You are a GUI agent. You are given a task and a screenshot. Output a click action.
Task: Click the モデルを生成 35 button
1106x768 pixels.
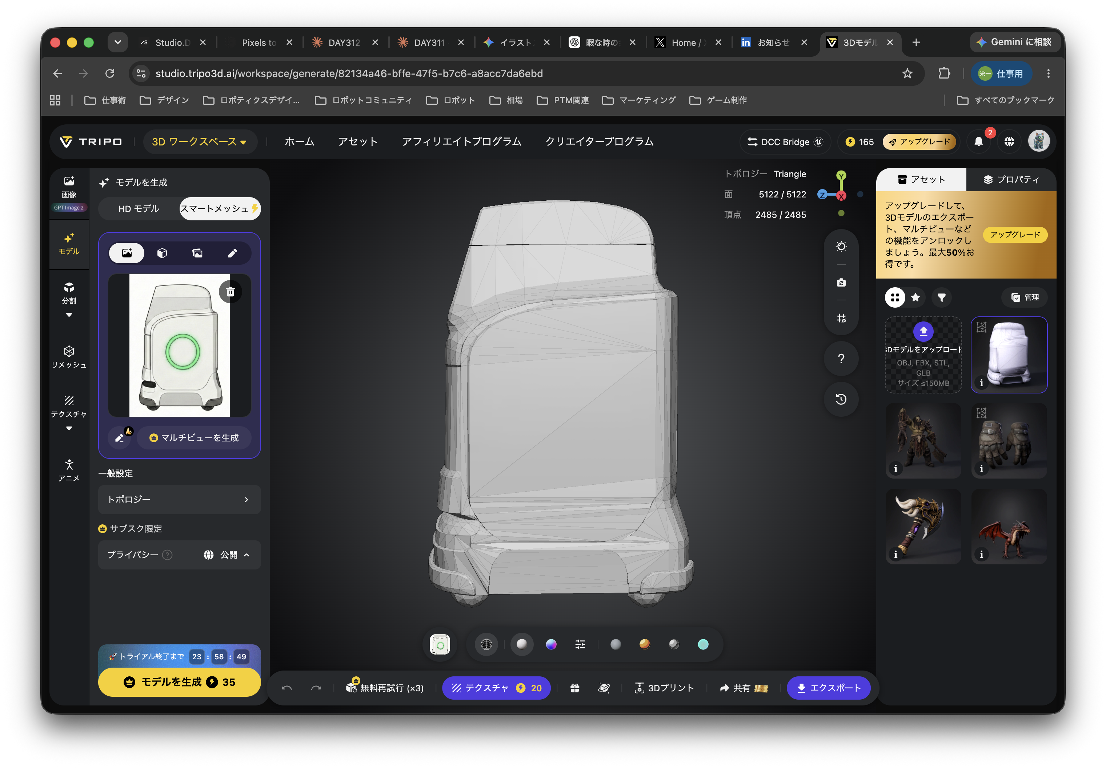pos(180,682)
